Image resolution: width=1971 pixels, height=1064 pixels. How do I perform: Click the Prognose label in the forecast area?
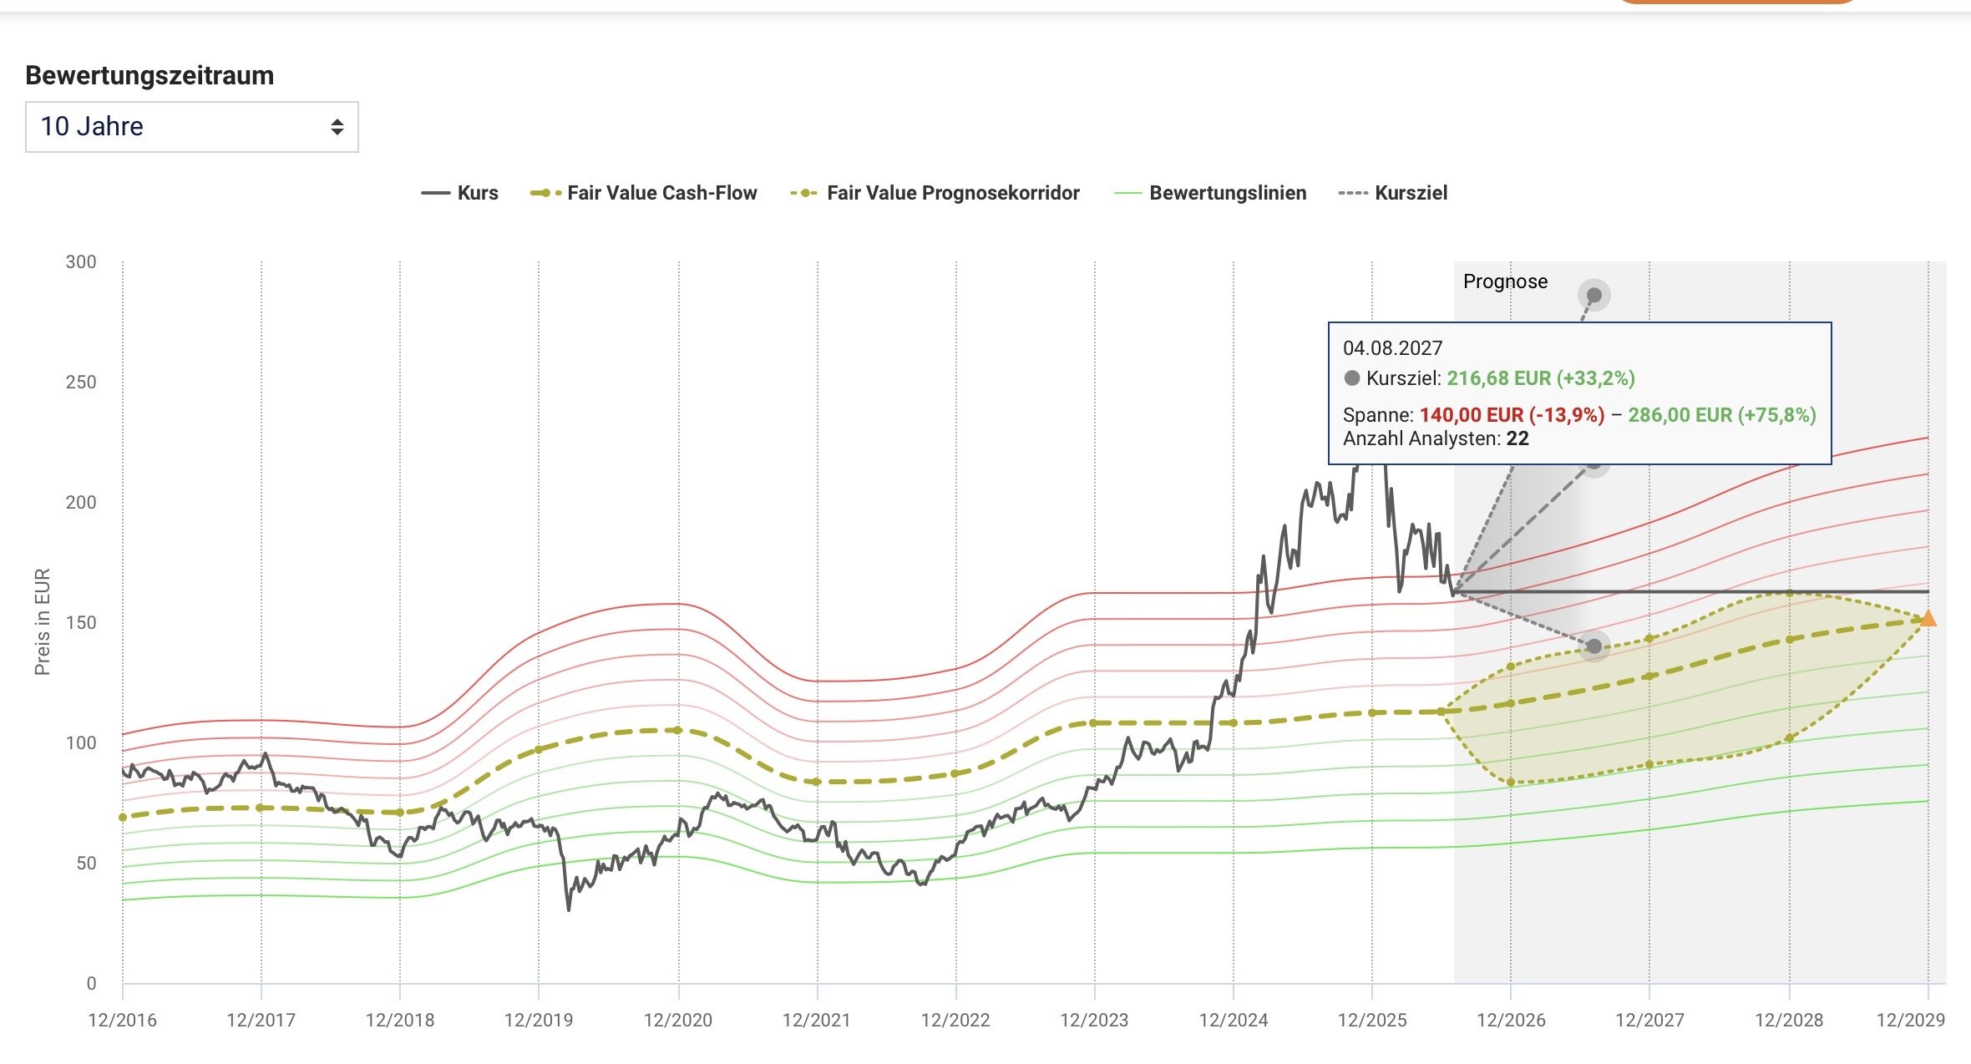[x=1505, y=281]
